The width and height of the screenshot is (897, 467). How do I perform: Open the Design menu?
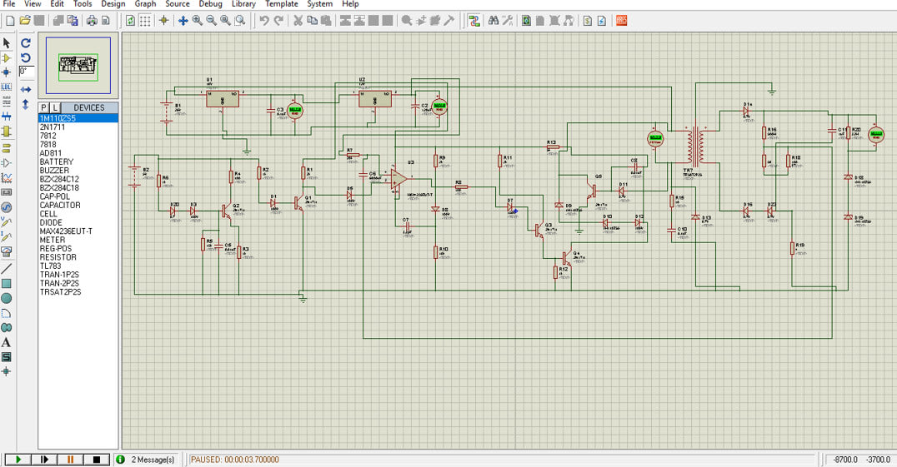113,4
